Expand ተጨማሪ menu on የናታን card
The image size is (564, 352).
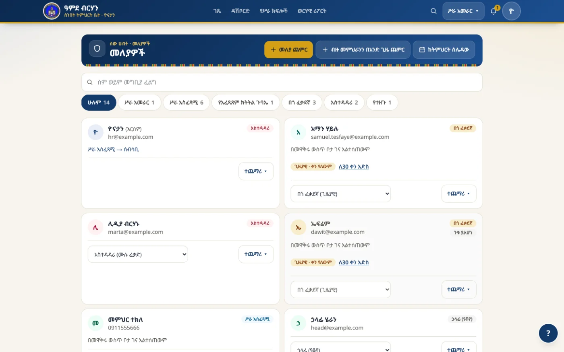point(256,171)
